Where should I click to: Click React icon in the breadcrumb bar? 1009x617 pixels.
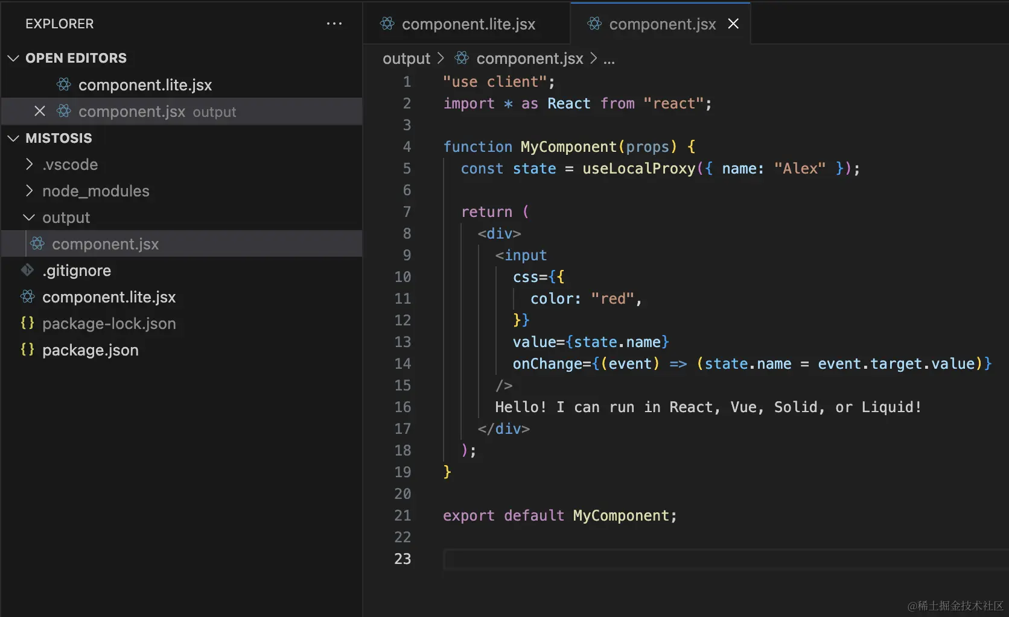click(462, 58)
